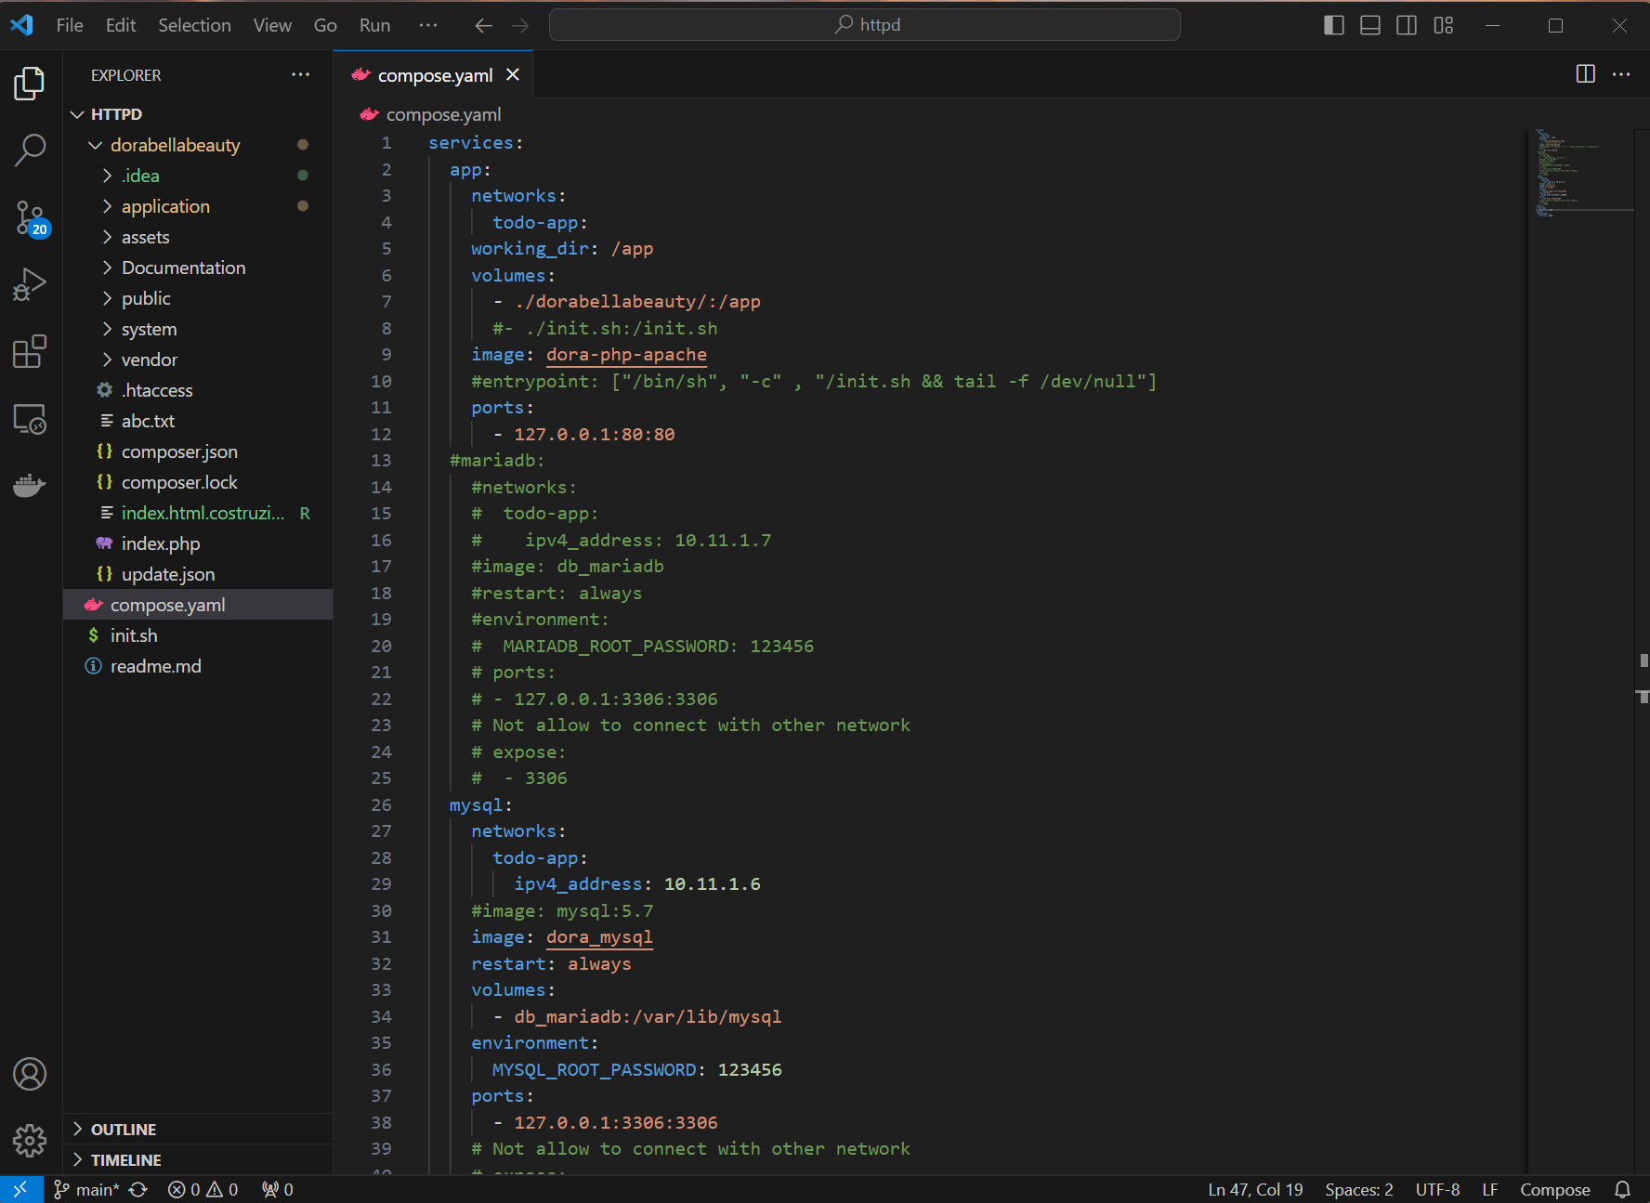Expand the application folder
This screenshot has height=1203, width=1650.
pyautogui.click(x=165, y=206)
